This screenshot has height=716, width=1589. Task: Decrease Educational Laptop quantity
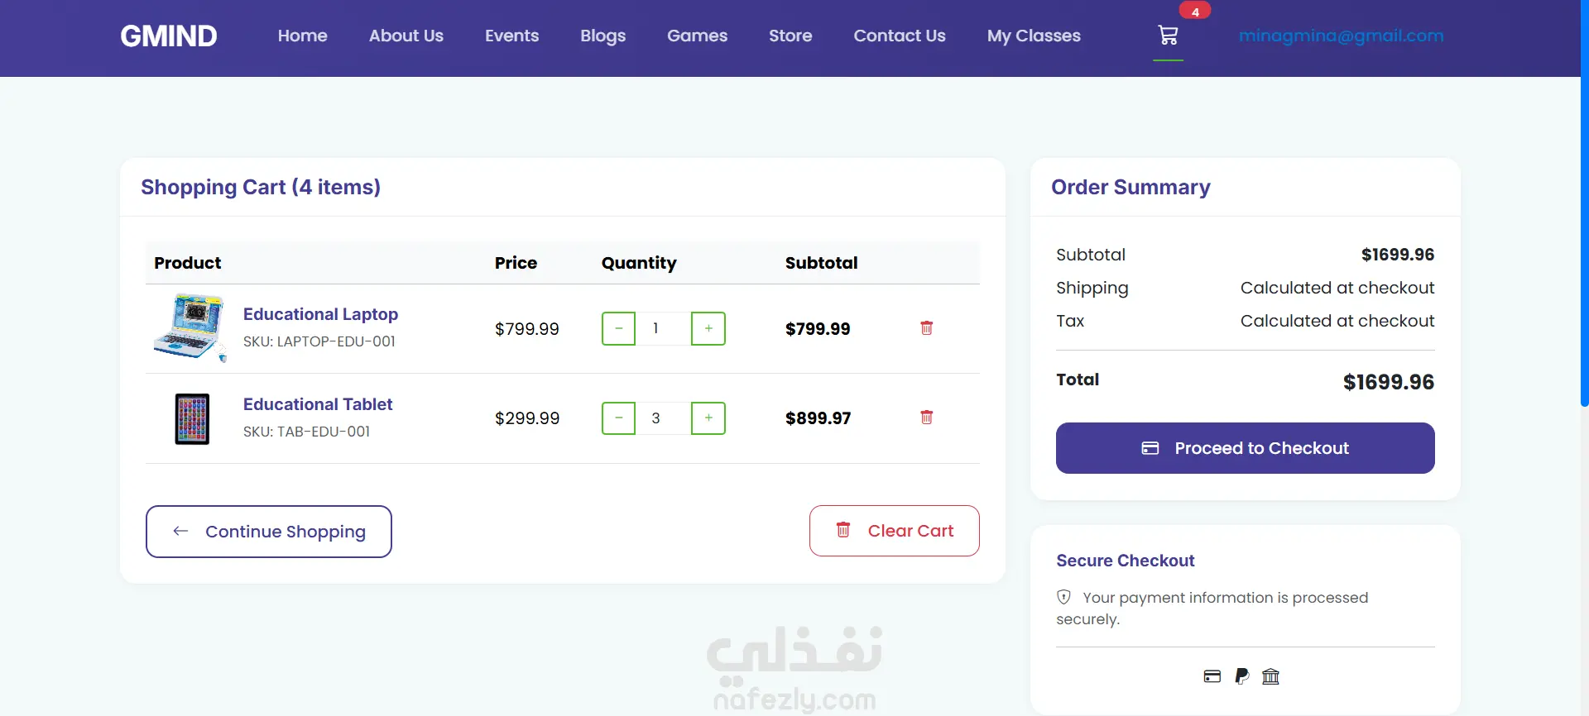(x=618, y=328)
